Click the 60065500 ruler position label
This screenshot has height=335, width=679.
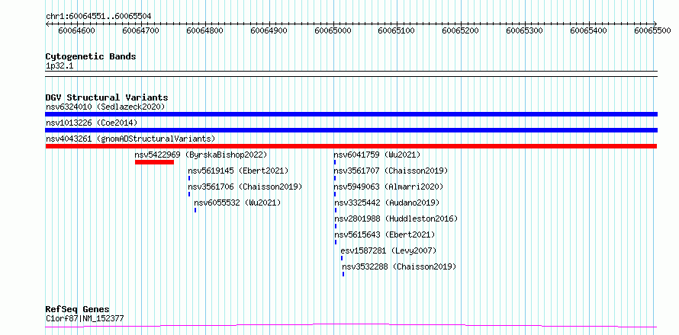[x=652, y=30]
